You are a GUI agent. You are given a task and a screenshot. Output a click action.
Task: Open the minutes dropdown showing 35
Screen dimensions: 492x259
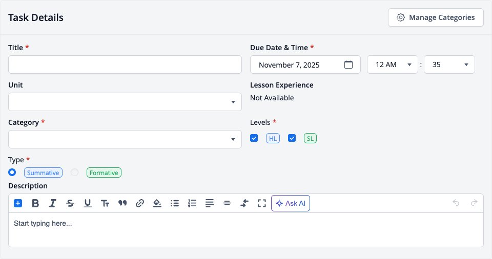coord(449,64)
